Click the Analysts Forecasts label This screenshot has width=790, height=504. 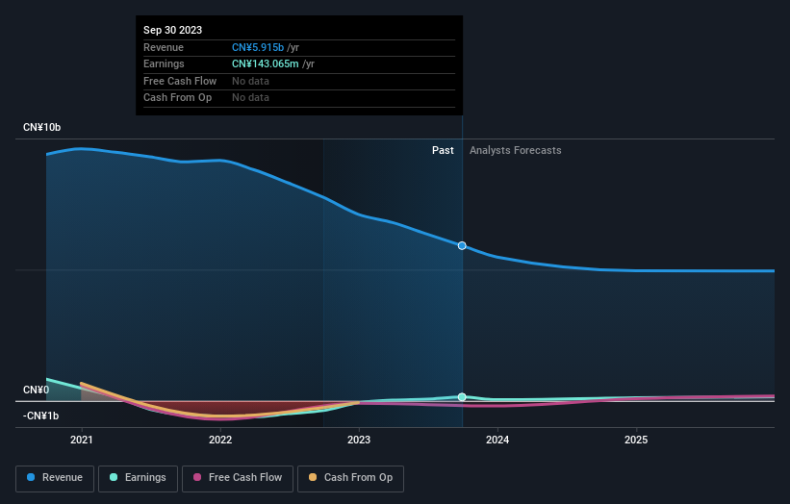coord(516,151)
